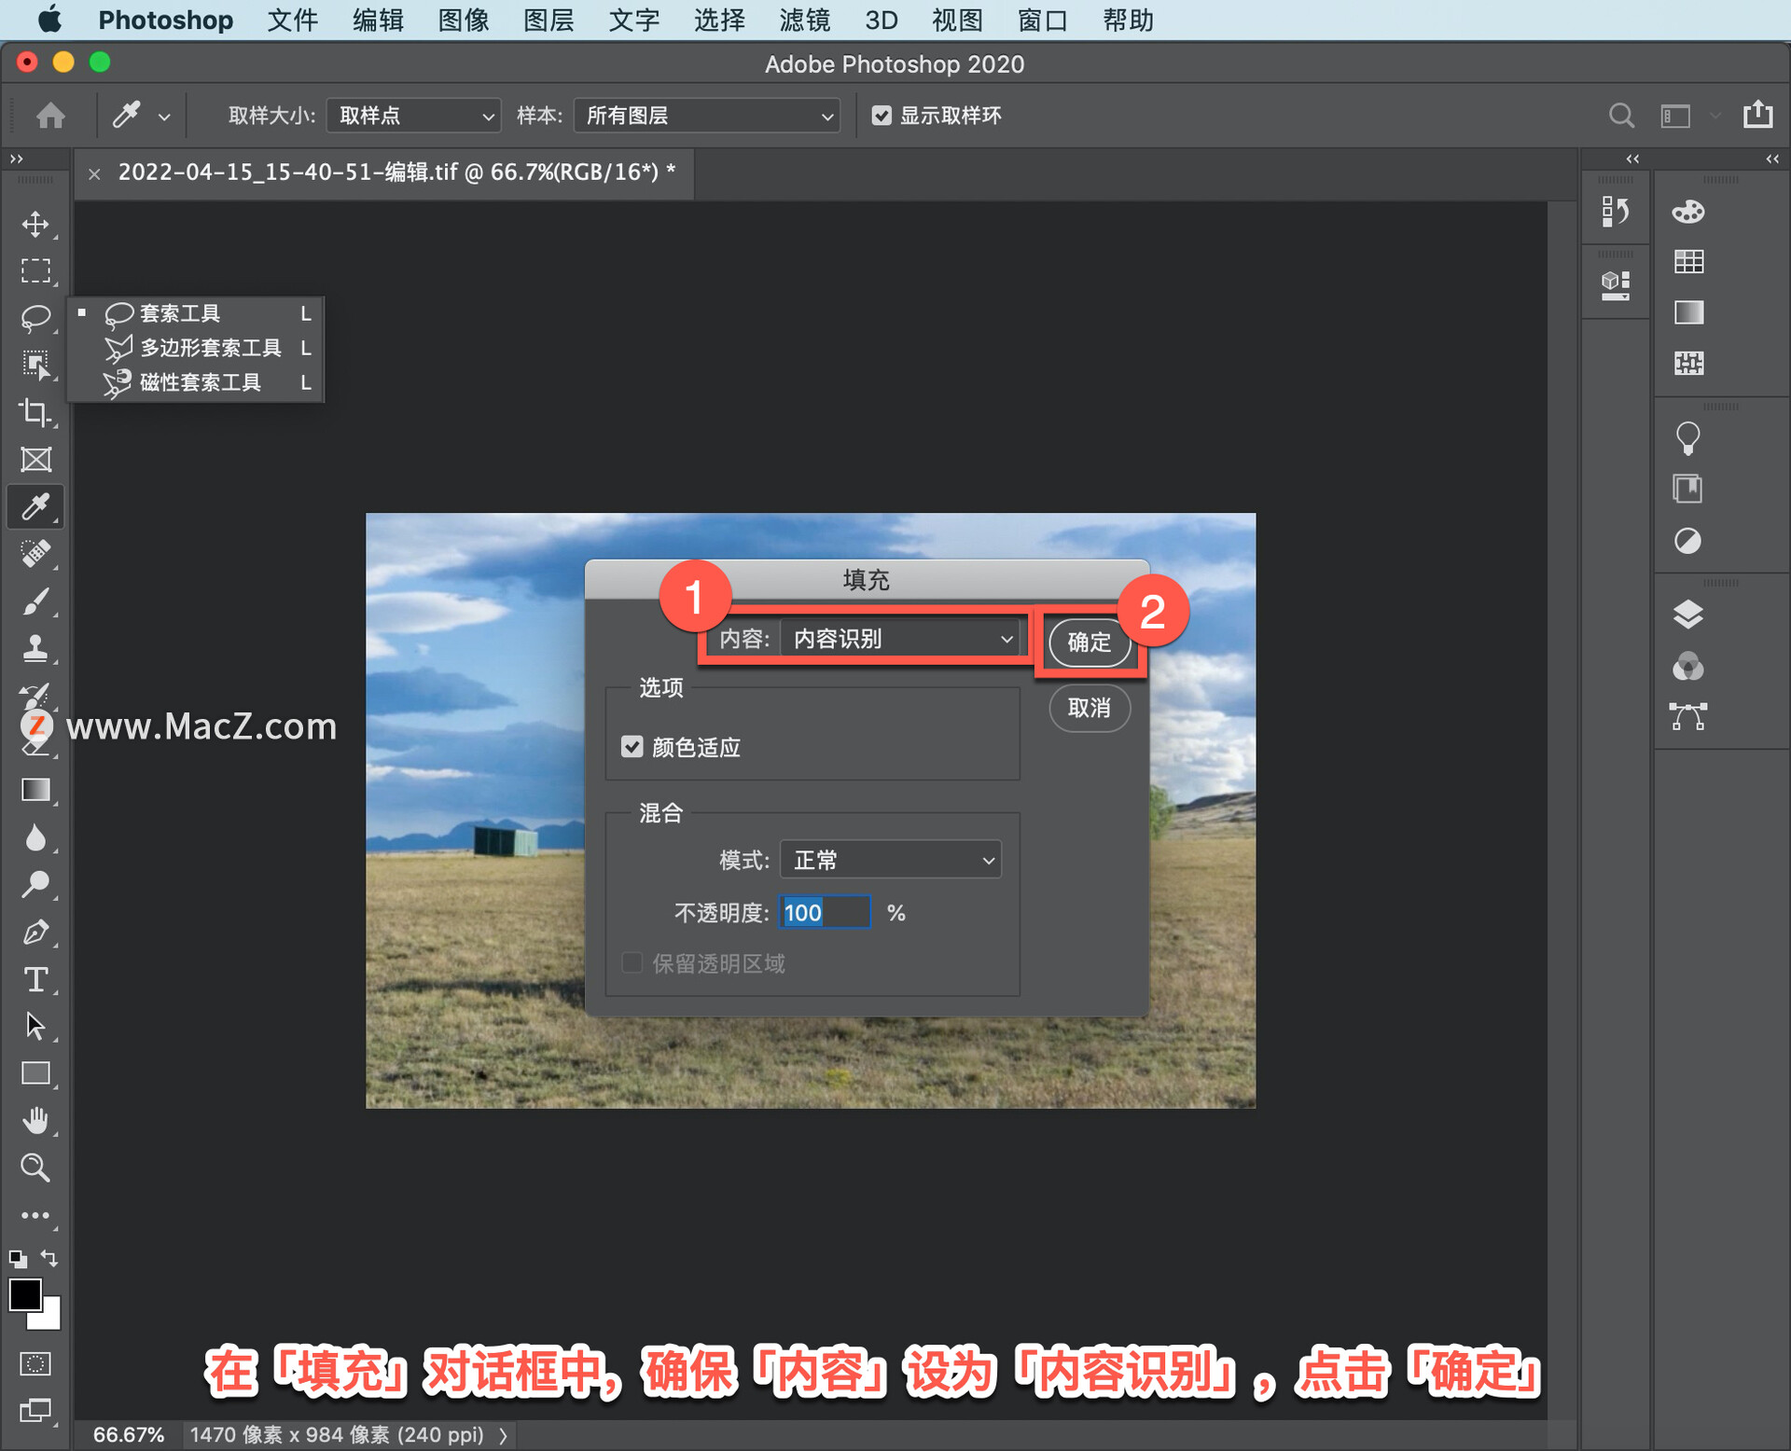Select the Clone Stamp tool
Viewport: 1791px width, 1451px height.
(x=35, y=648)
